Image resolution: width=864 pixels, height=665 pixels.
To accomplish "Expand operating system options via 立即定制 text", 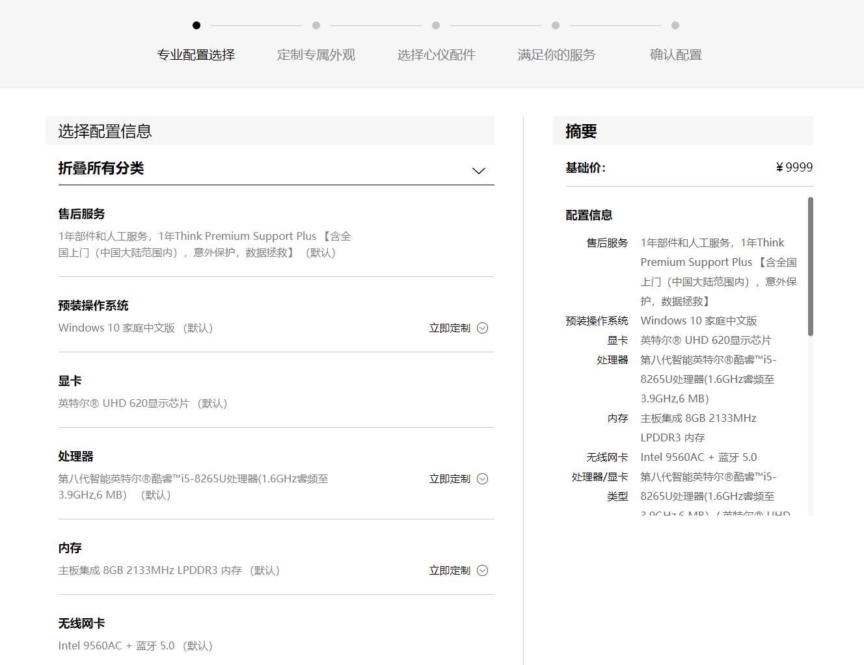I will click(449, 328).
